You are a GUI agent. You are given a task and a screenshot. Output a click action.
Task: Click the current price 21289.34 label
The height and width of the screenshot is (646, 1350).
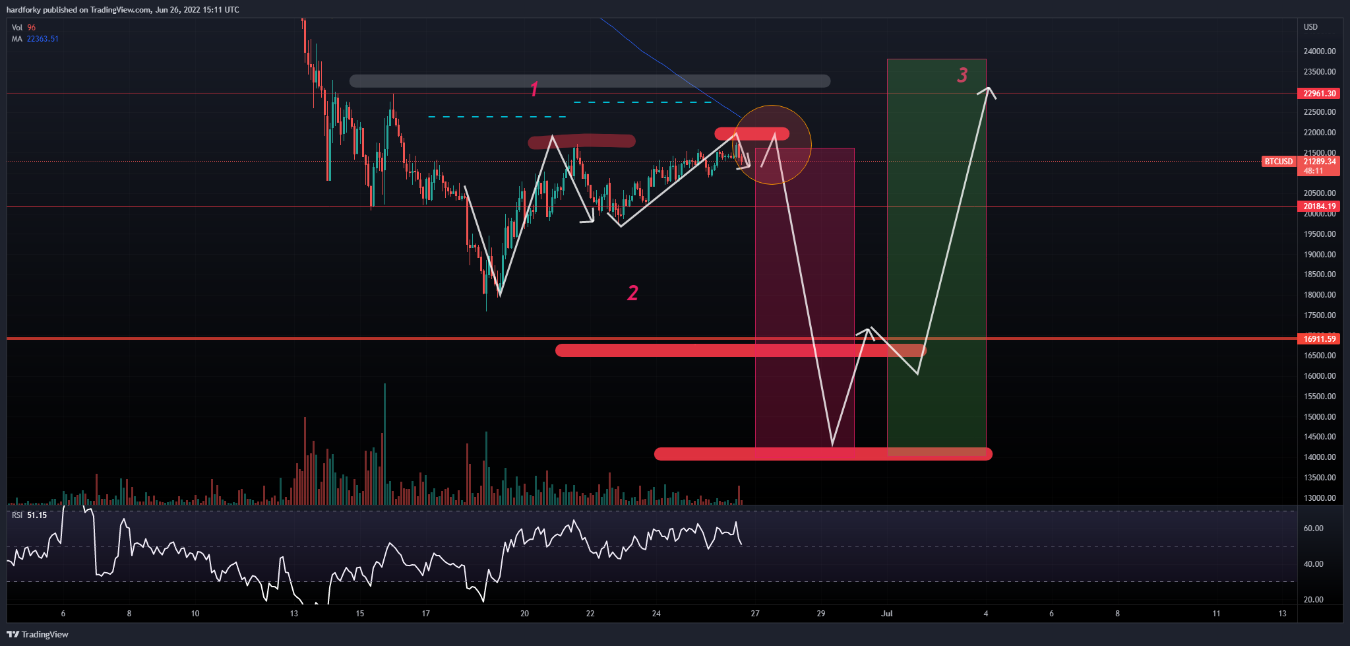pyautogui.click(x=1320, y=162)
